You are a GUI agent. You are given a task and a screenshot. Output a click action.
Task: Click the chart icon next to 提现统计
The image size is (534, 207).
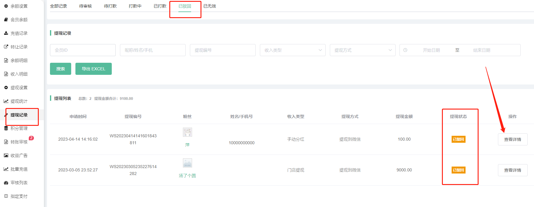tap(6, 101)
